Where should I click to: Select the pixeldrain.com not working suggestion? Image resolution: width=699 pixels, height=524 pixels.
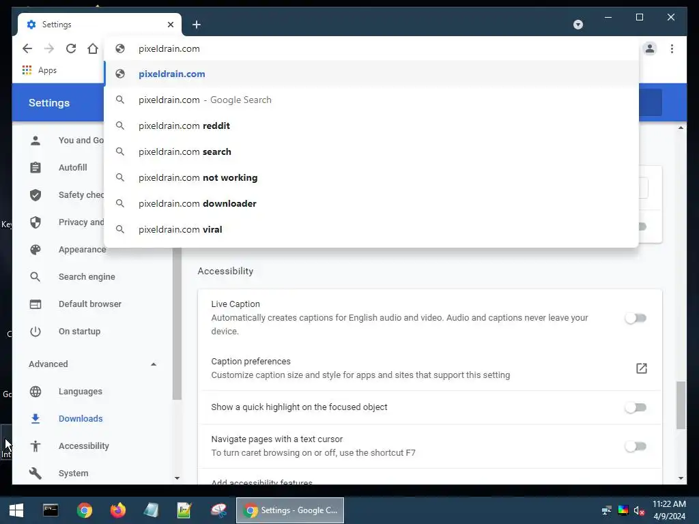tap(371, 177)
